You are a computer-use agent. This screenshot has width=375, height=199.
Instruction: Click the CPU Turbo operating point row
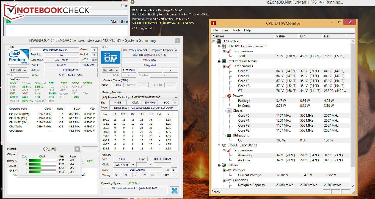coord(52,127)
